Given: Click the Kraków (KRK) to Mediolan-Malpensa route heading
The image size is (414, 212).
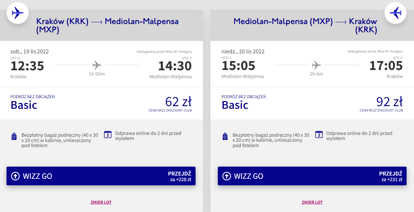Looking at the screenshot, I should pos(107,25).
